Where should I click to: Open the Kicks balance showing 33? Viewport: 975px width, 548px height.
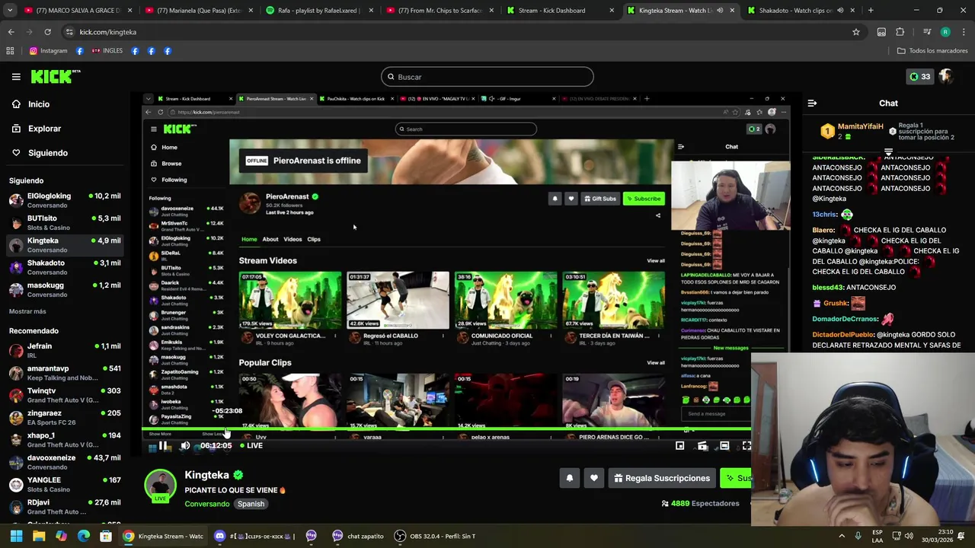pyautogui.click(x=919, y=76)
